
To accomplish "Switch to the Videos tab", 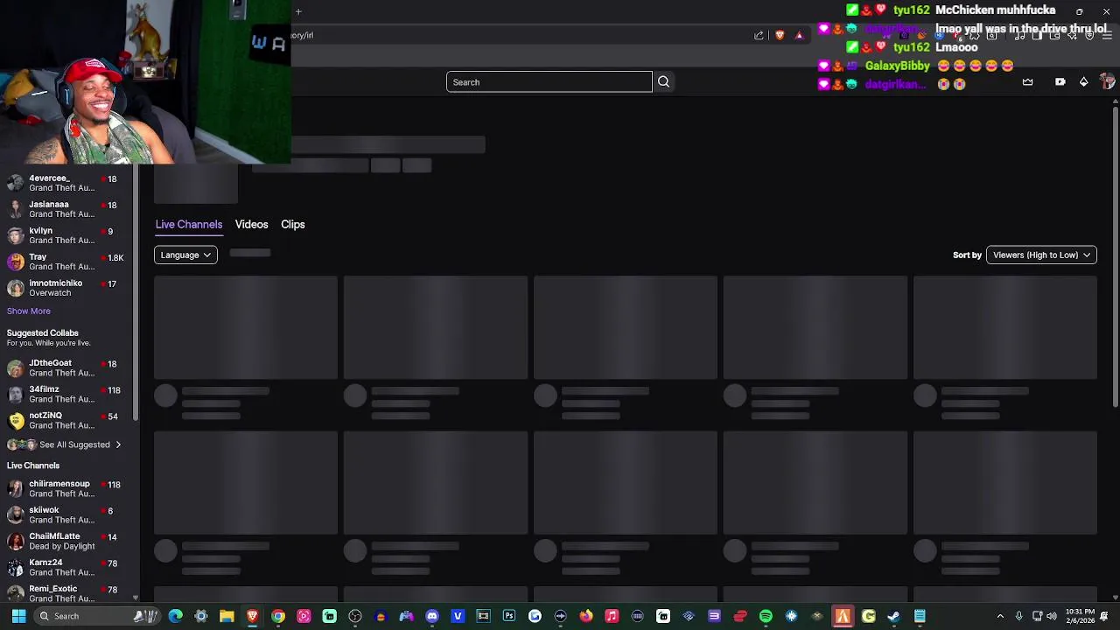I will [251, 224].
